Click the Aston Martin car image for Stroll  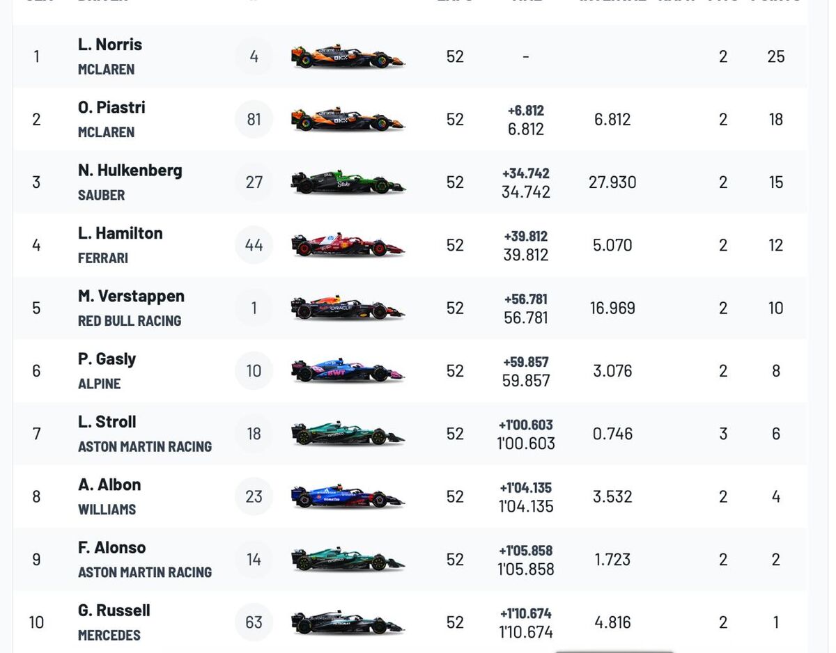(x=348, y=434)
